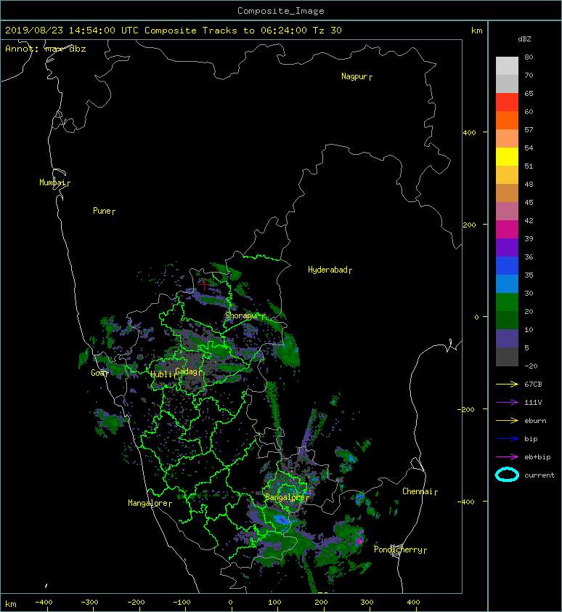Screen dimensions: 562x612
Task: Pick the dark gray swatch above -20
Action: [x=507, y=357]
